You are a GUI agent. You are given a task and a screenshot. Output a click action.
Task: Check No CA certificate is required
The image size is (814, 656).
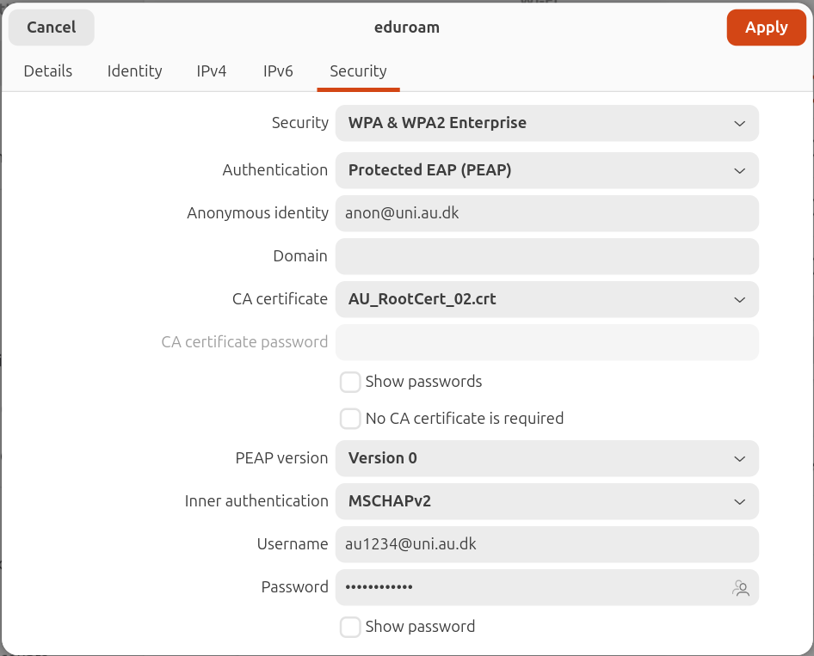(x=350, y=419)
